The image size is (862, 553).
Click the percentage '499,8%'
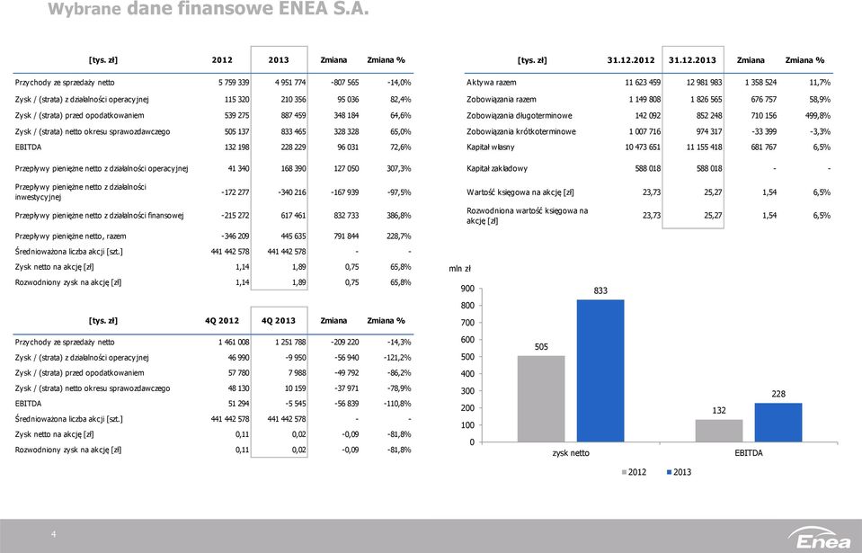pos(818,115)
